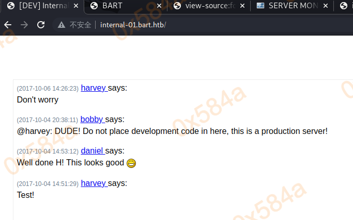Click the browser forward arrow

pyautogui.click(x=24, y=25)
